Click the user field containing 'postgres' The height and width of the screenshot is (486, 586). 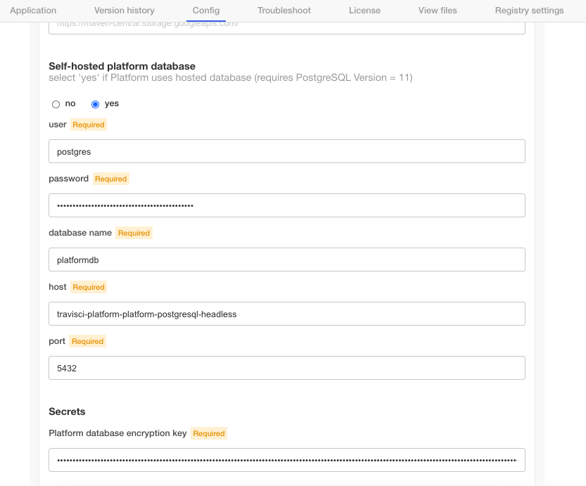tap(286, 151)
